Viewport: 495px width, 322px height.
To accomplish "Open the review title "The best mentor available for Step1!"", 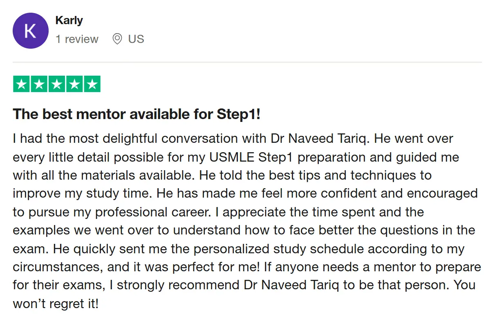I will pyautogui.click(x=137, y=114).
